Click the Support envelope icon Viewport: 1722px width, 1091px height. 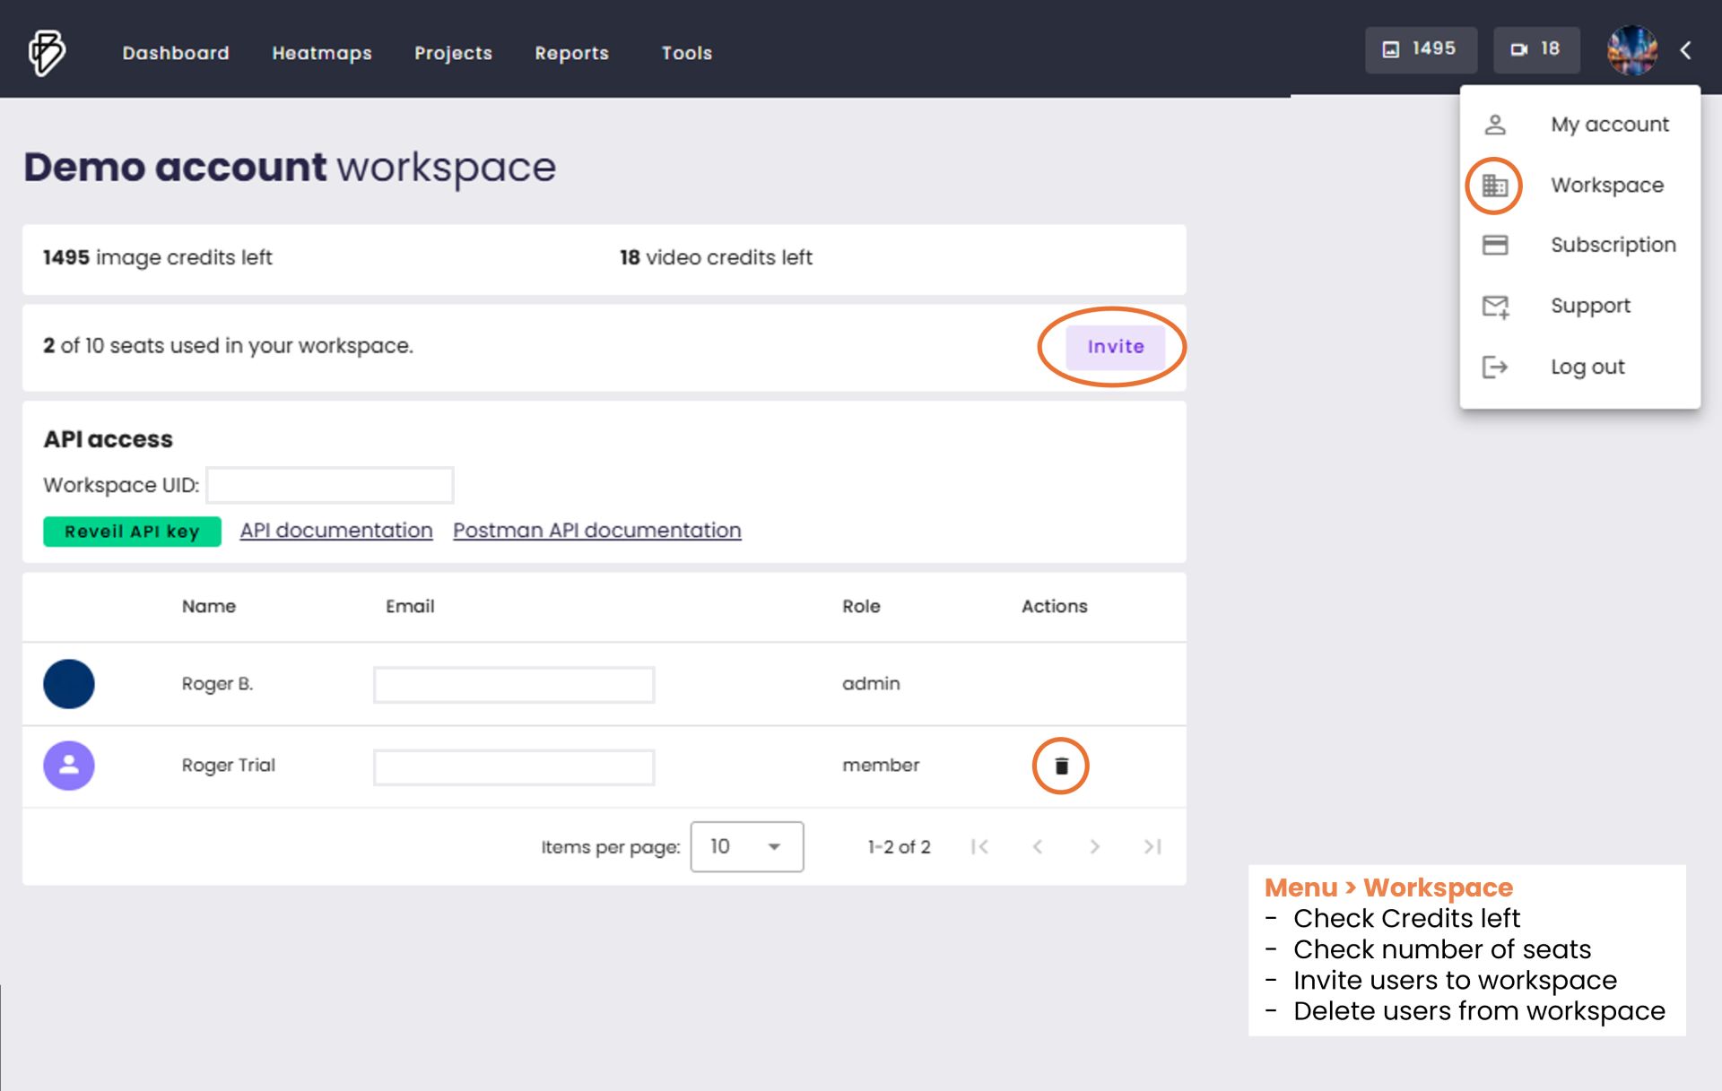point(1494,307)
